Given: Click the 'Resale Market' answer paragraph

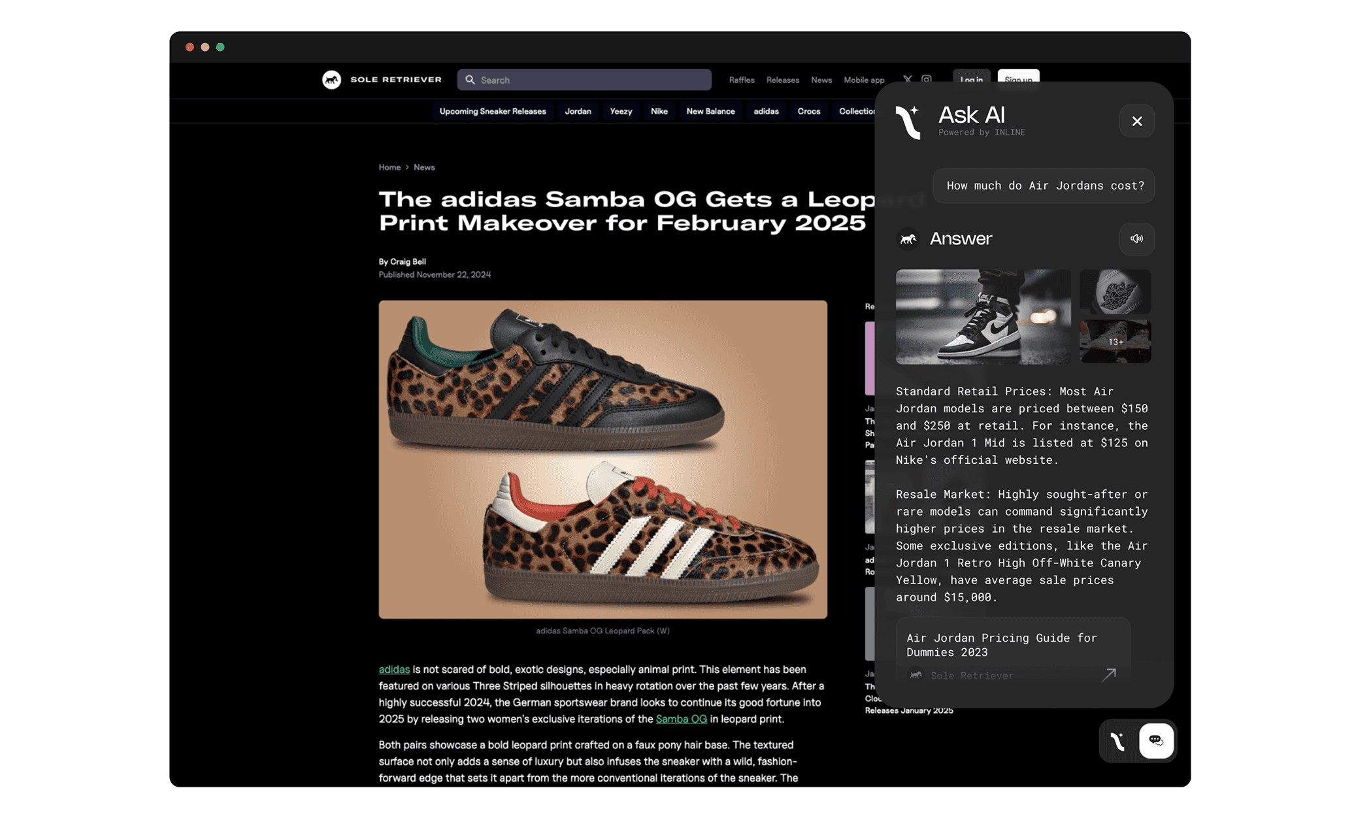Looking at the screenshot, I should 1022,546.
